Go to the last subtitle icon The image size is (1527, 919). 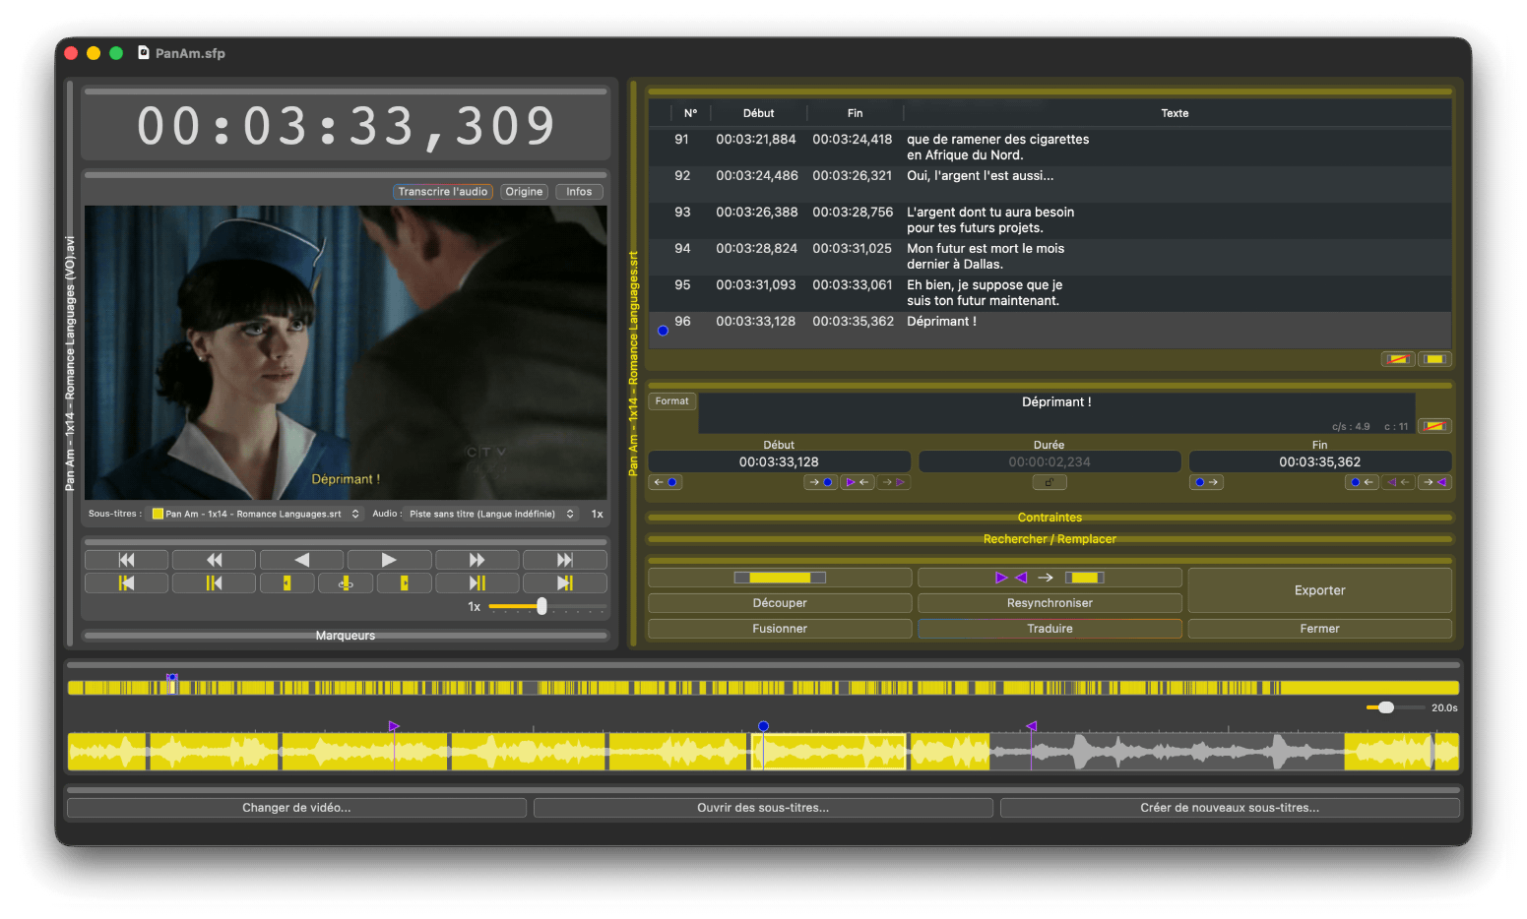pyautogui.click(x=564, y=583)
